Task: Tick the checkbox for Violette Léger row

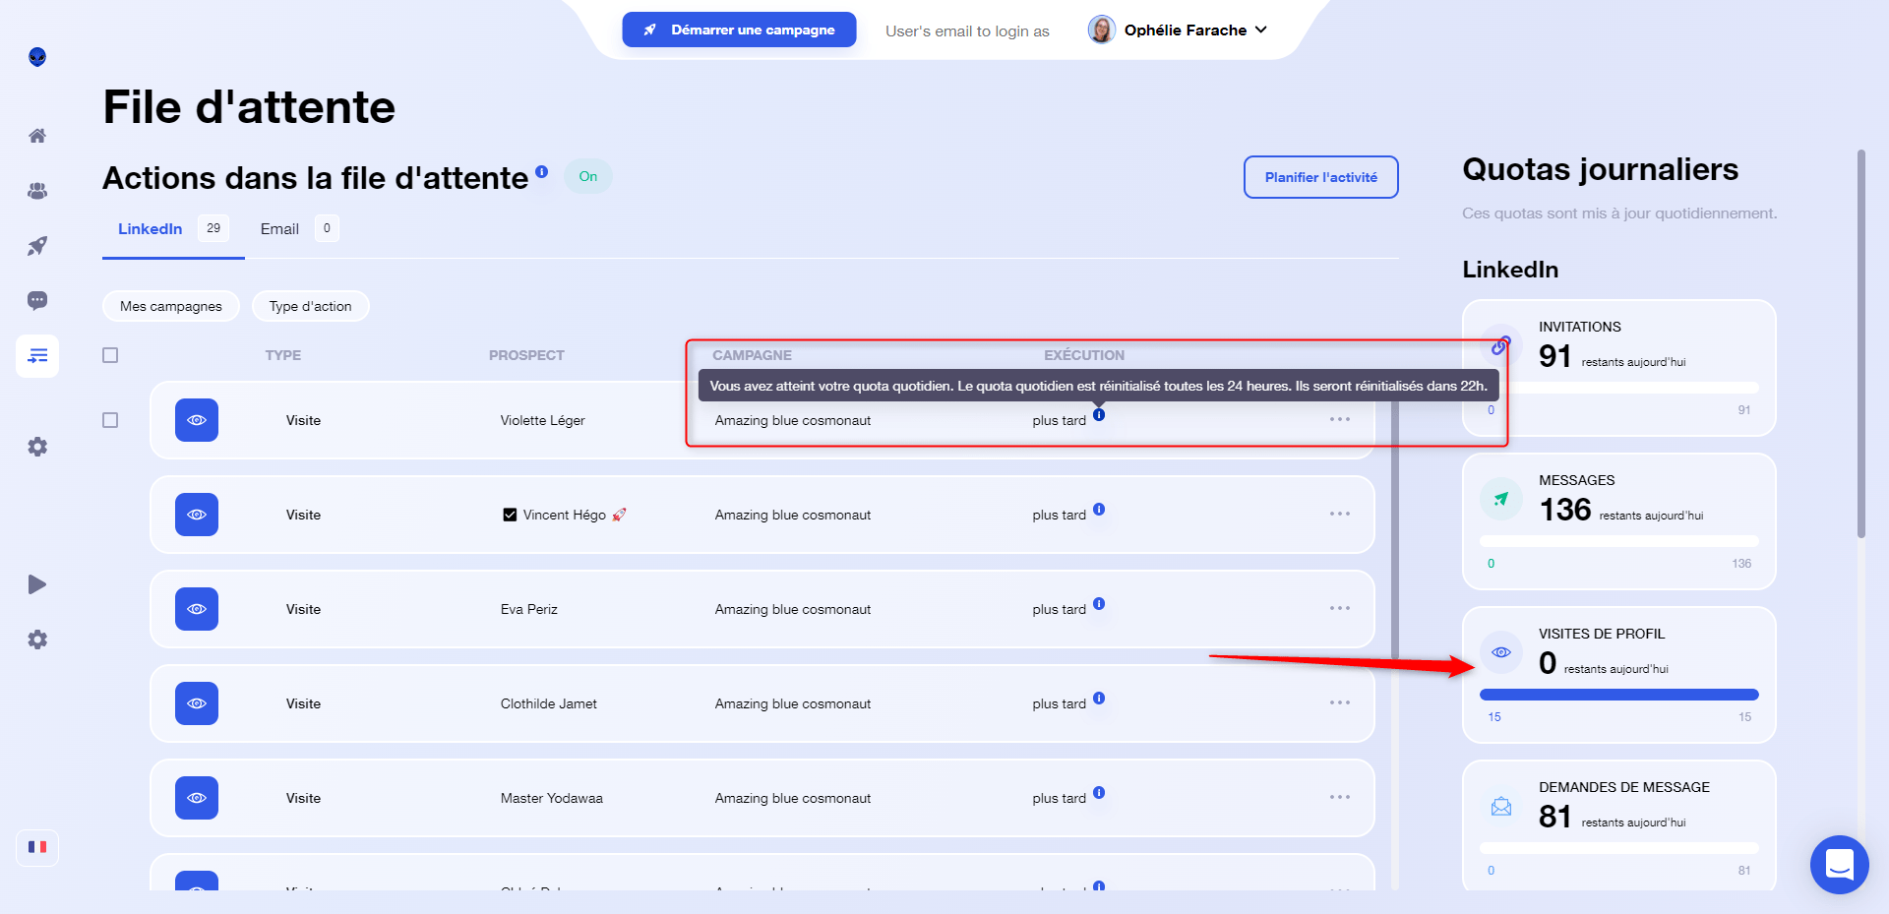Action: click(x=110, y=420)
